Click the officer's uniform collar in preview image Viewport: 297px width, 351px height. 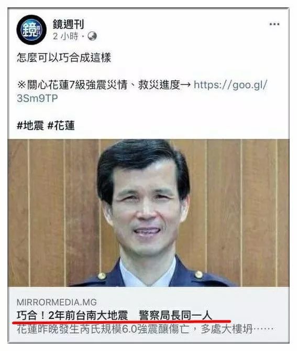148,274
